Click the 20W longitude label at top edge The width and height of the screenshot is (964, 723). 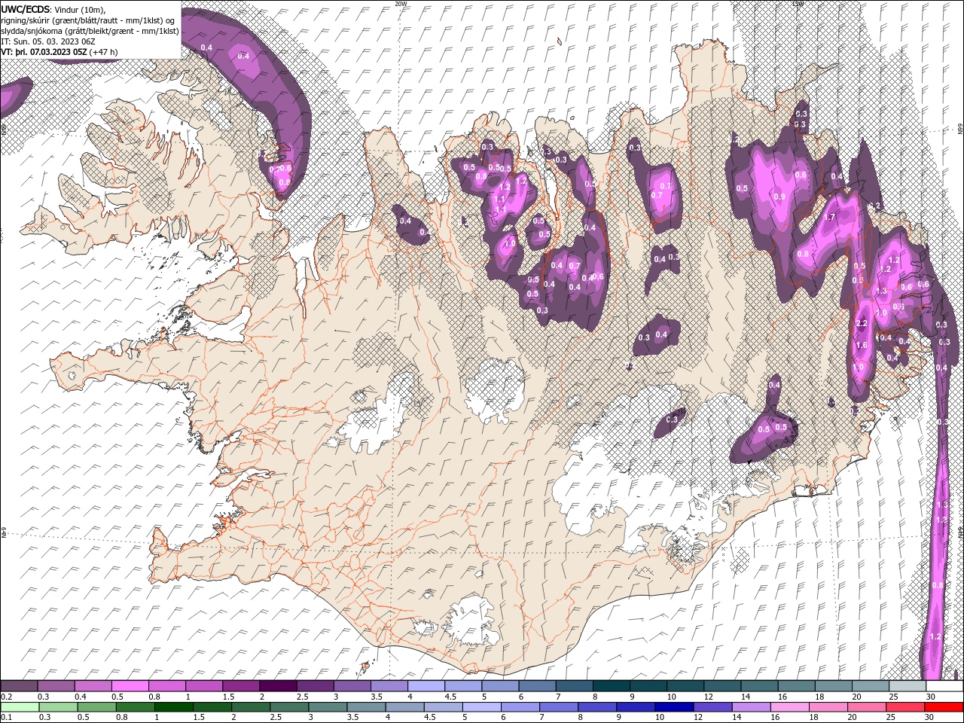click(400, 4)
